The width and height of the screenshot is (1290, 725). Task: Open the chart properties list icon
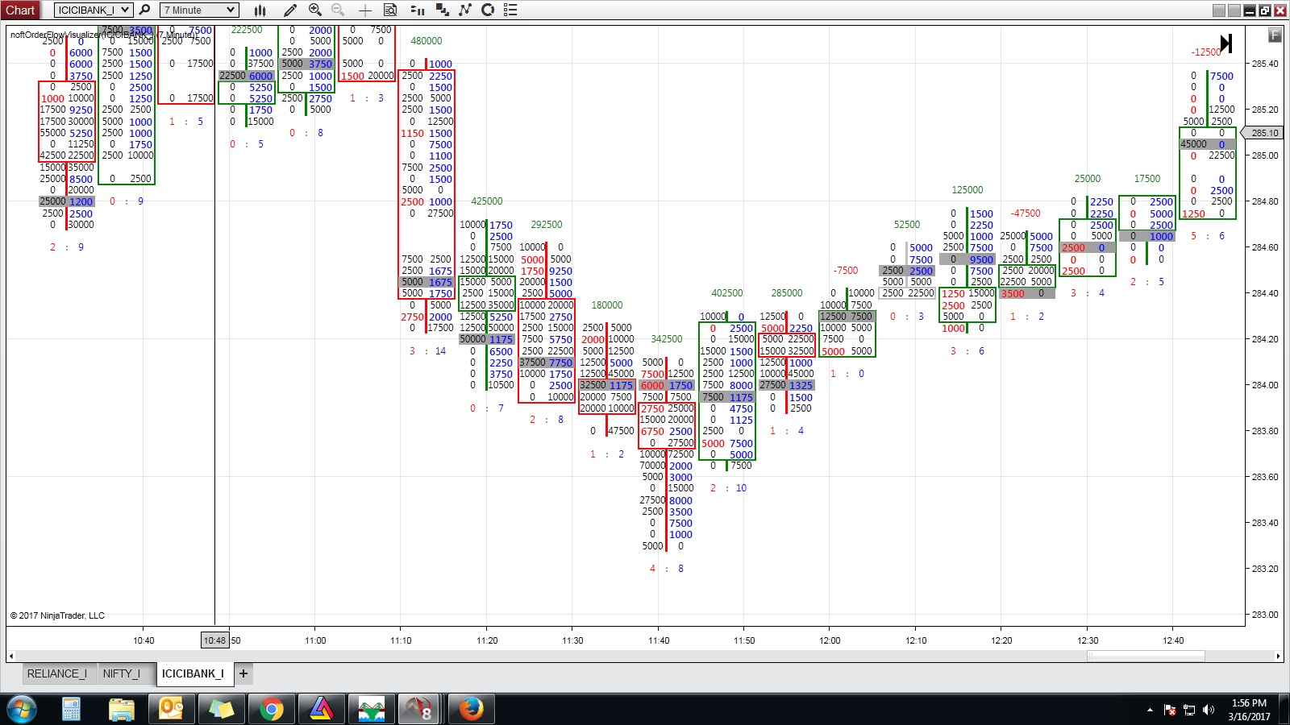click(x=510, y=10)
